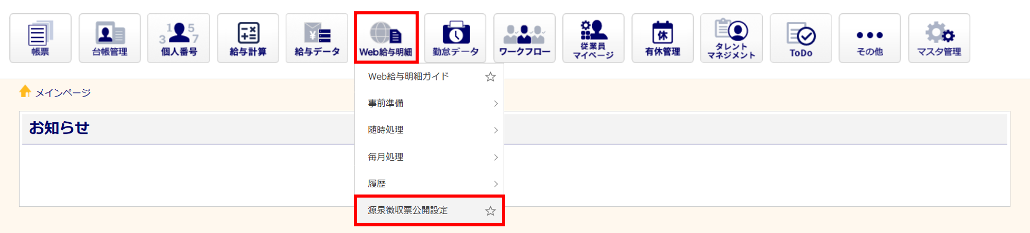Go to メインページ breadcrumb link
The height and width of the screenshot is (233, 1030).
point(63,93)
